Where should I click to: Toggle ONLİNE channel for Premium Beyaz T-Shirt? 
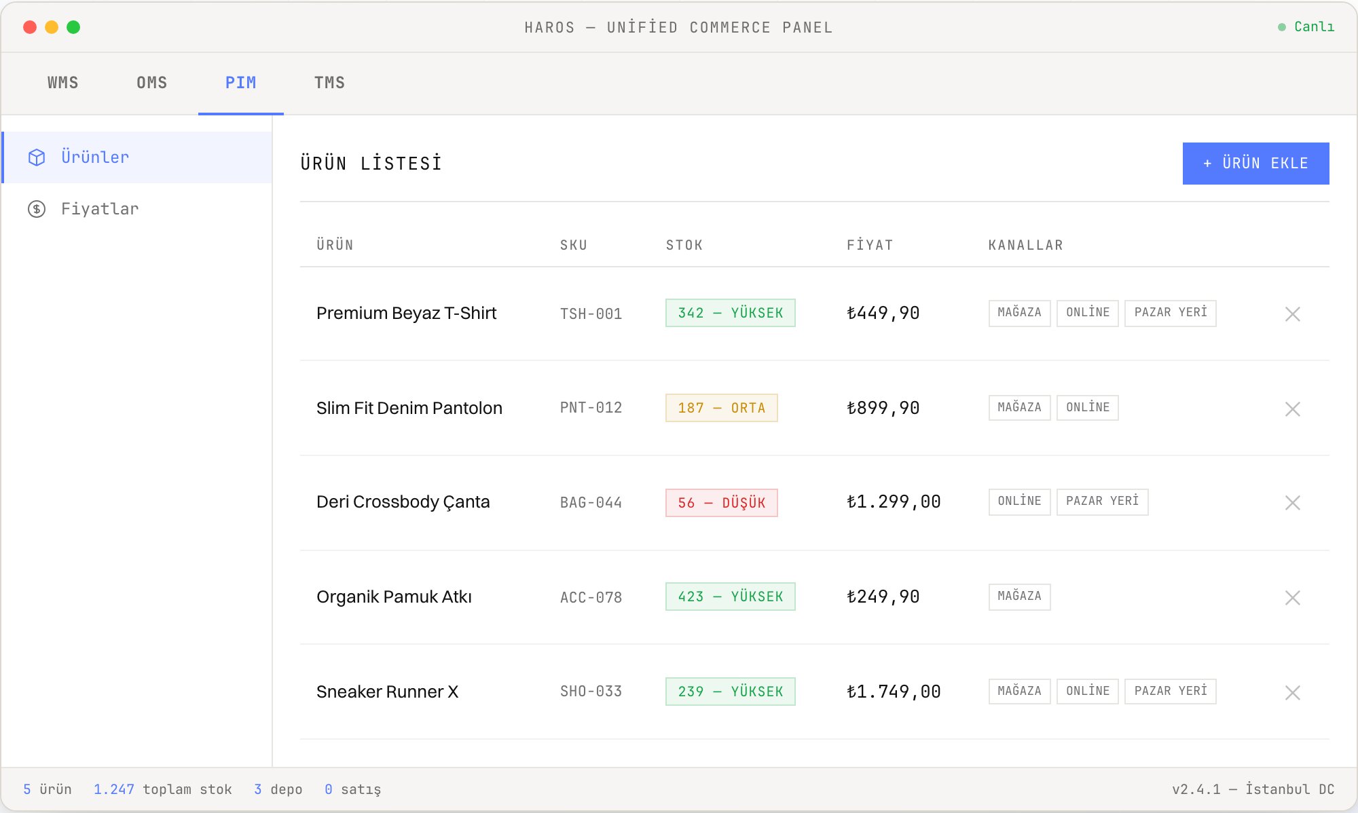click(x=1087, y=313)
